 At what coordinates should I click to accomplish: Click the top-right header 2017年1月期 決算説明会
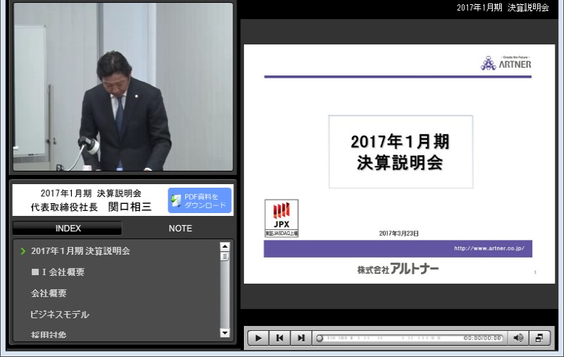point(503,8)
